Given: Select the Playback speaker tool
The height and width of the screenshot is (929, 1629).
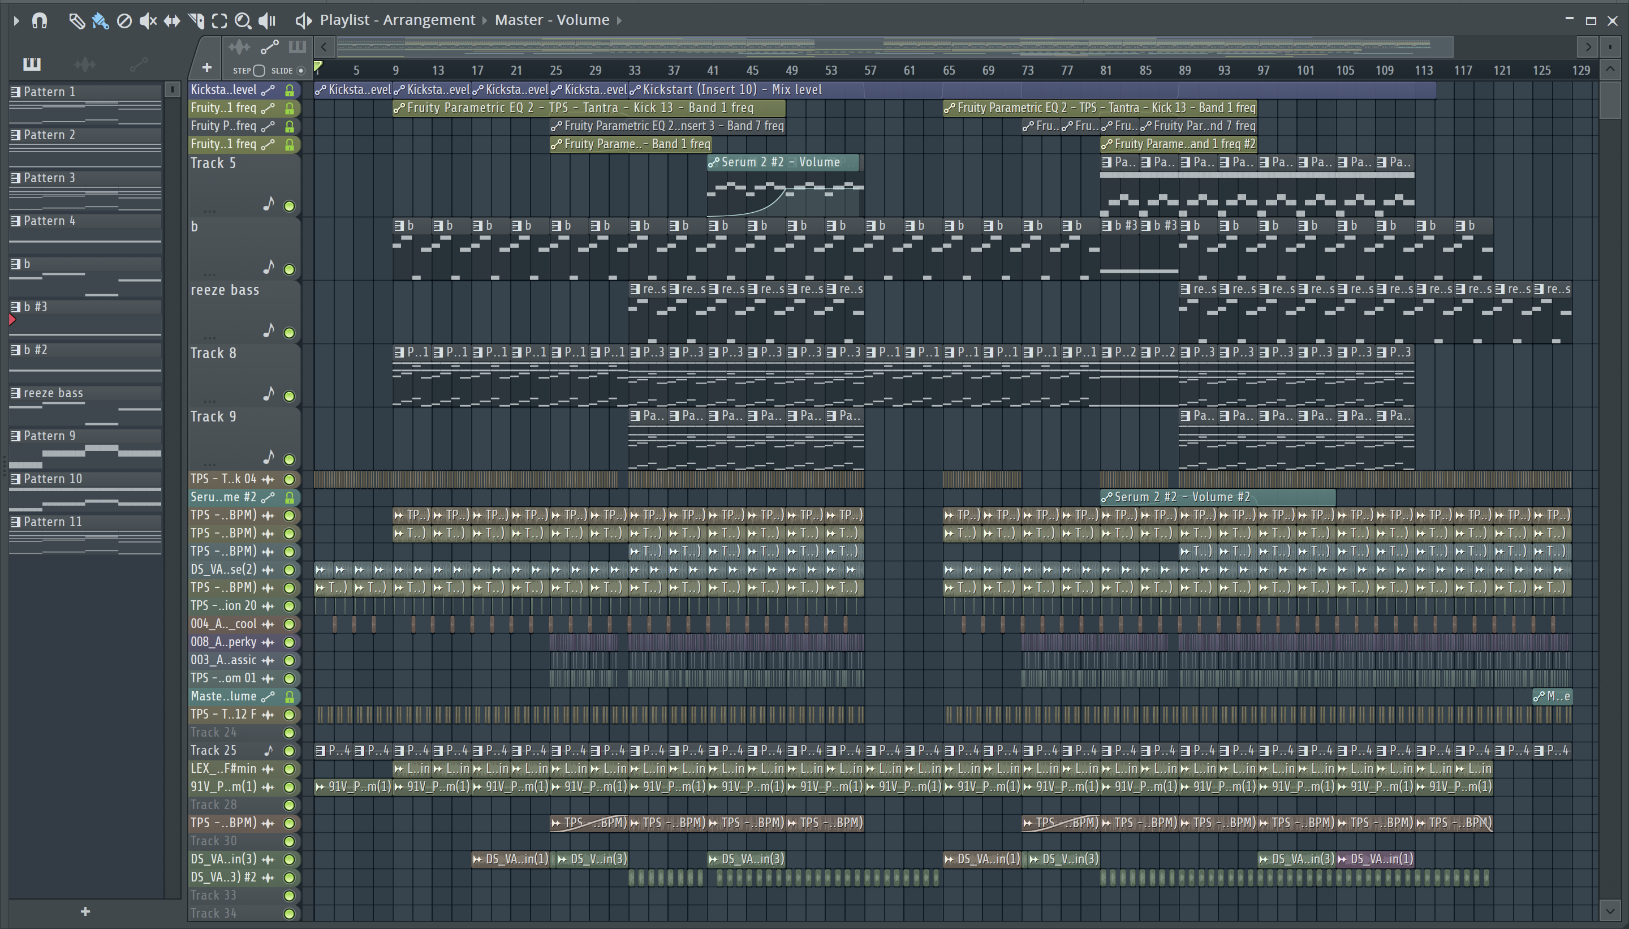Looking at the screenshot, I should 266,21.
